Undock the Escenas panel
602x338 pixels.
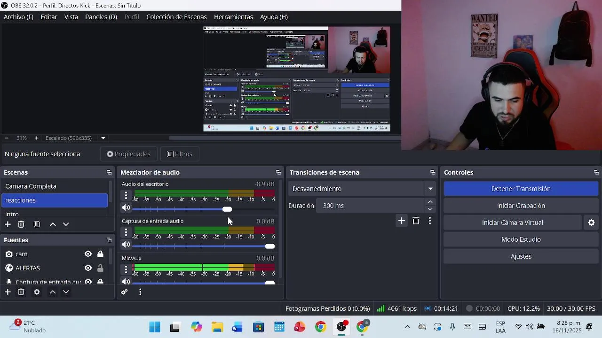109,173
